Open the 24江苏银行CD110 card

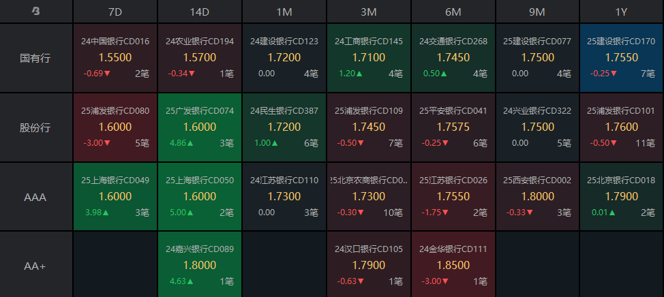284,197
